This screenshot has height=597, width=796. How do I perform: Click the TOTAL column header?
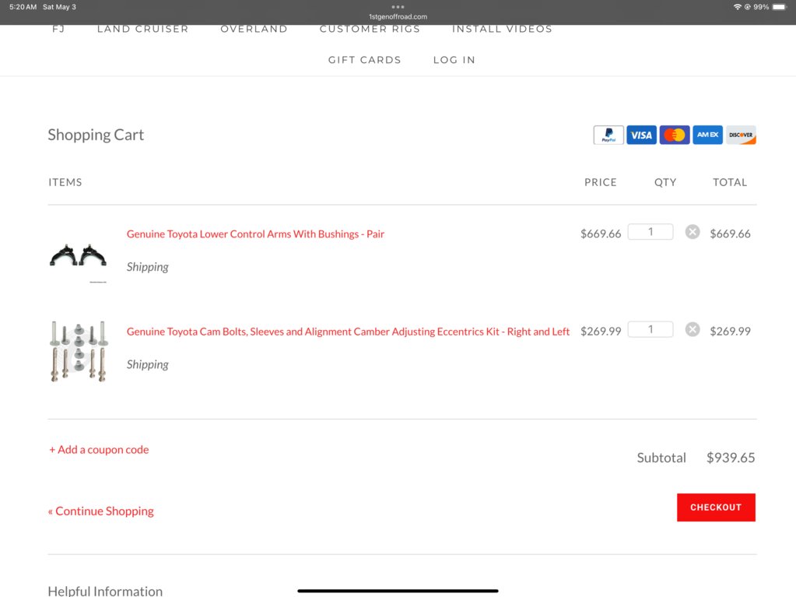tap(730, 182)
